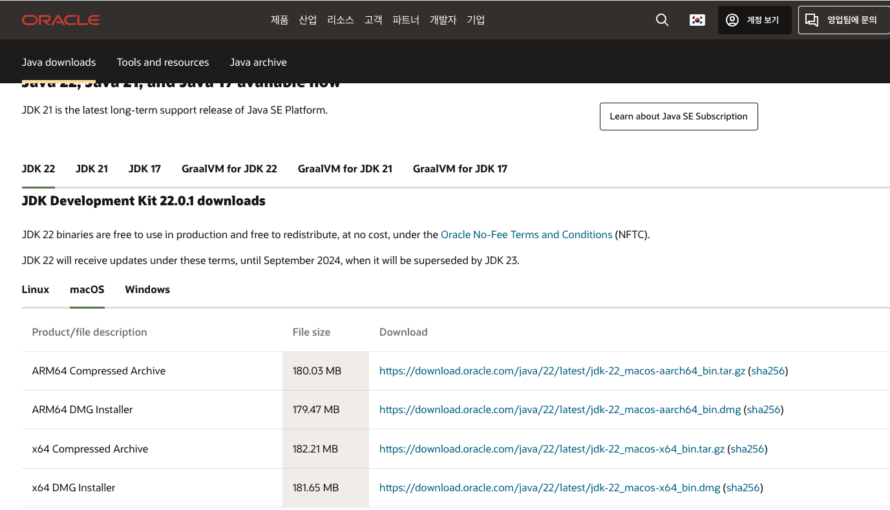Click the 179.47 MB file size
890x510 pixels.
(x=316, y=409)
